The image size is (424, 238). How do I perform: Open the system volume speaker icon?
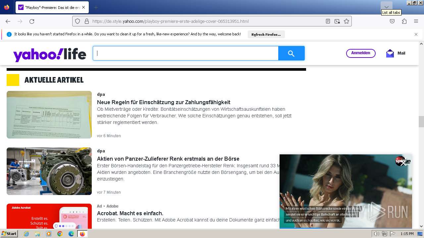coord(376,234)
